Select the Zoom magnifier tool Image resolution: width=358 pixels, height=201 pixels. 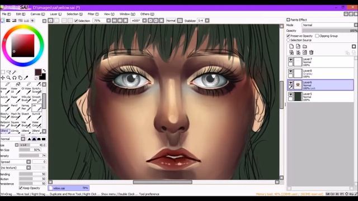(x=8, y=78)
